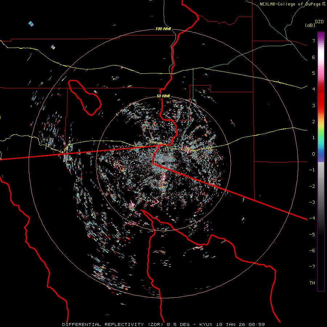Click the KYUX station identifier
The image size is (327, 327).
206,324
